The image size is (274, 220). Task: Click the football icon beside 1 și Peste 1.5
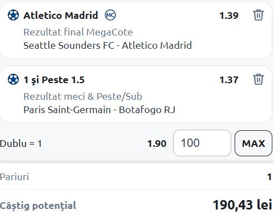click(13, 79)
